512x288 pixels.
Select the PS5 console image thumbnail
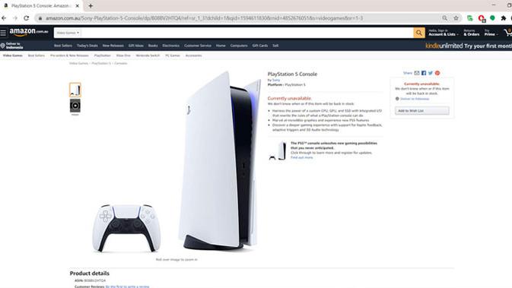(75, 90)
